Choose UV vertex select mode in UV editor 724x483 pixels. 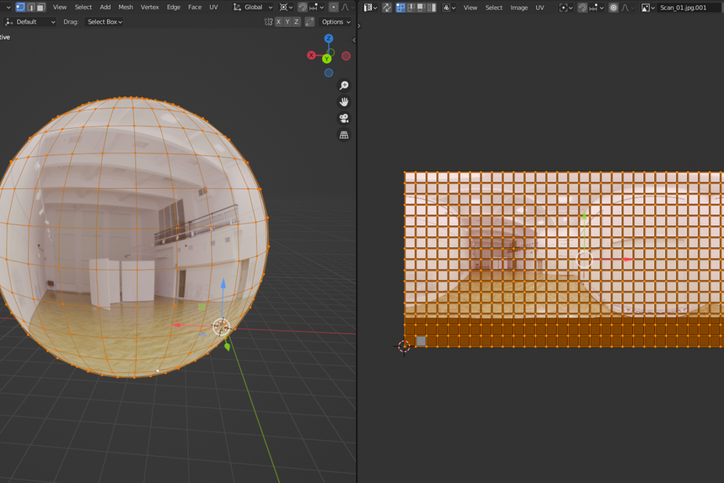401,7
